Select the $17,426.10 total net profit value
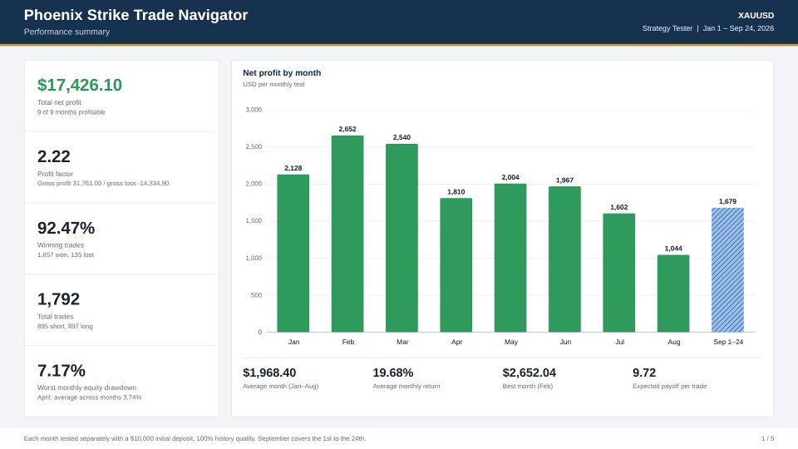This screenshot has height=449, width=798. (x=80, y=85)
